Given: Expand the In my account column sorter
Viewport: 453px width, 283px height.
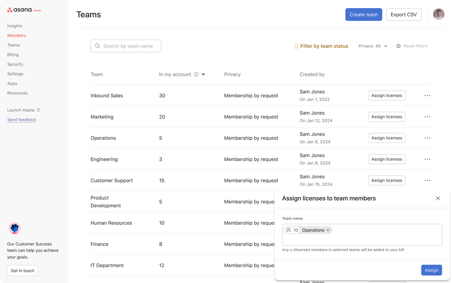Looking at the screenshot, I should coord(203,74).
